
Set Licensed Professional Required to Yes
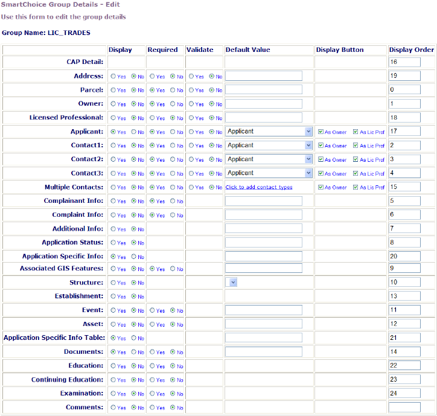[152, 118]
